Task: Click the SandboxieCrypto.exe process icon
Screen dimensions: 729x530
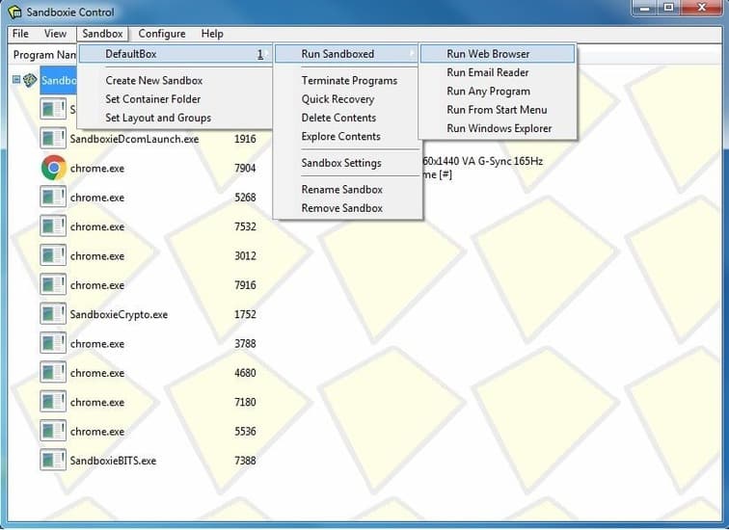Action: click(53, 314)
